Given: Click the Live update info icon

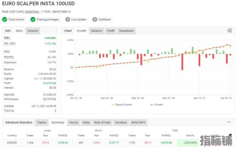Looking at the screenshot, I should (x=68, y=20).
